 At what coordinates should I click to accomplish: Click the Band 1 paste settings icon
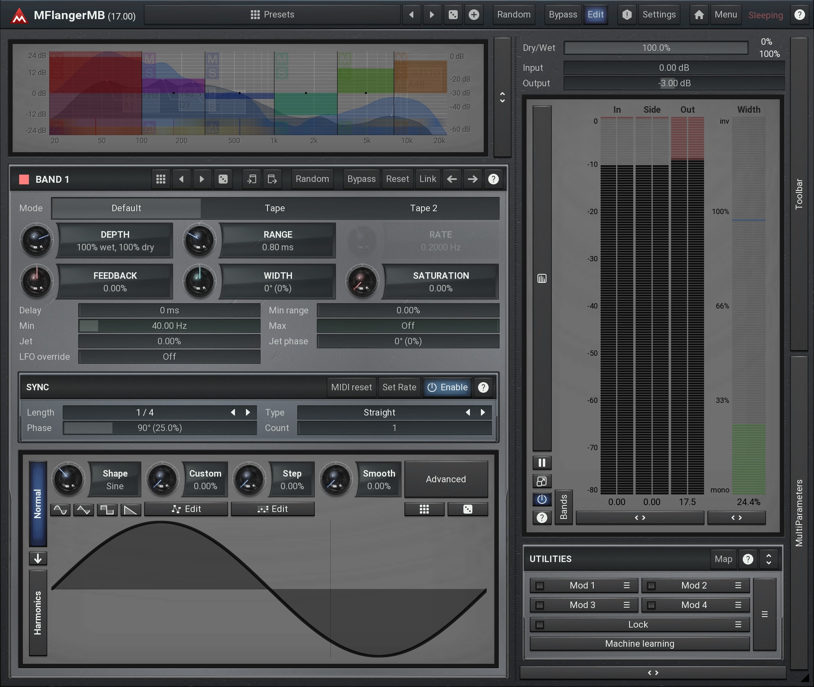(x=272, y=179)
